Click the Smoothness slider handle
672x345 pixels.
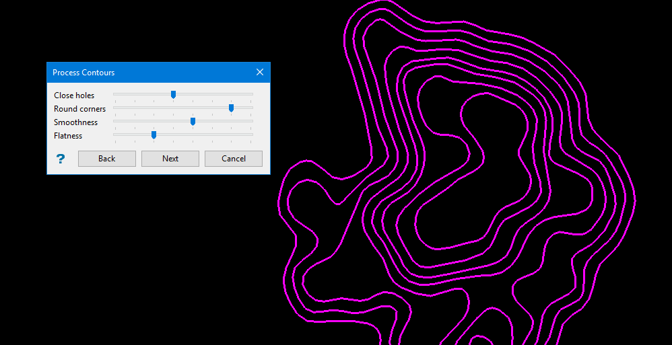click(193, 122)
